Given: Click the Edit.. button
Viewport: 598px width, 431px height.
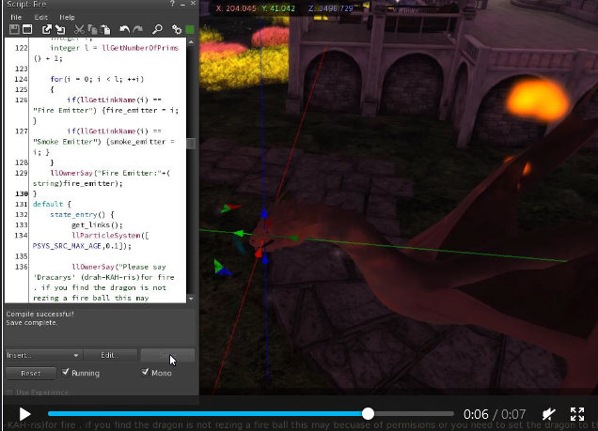Looking at the screenshot, I should [110, 355].
